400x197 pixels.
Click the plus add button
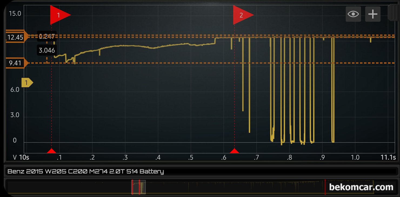pyautogui.click(x=373, y=14)
